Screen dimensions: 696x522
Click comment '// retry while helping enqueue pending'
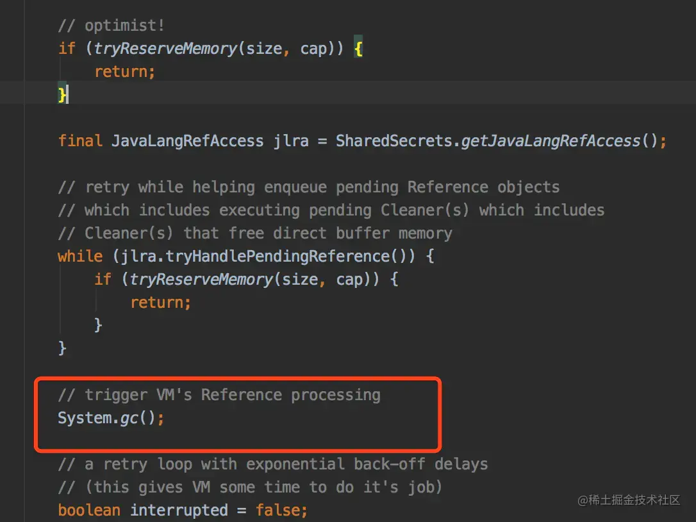click(x=228, y=187)
